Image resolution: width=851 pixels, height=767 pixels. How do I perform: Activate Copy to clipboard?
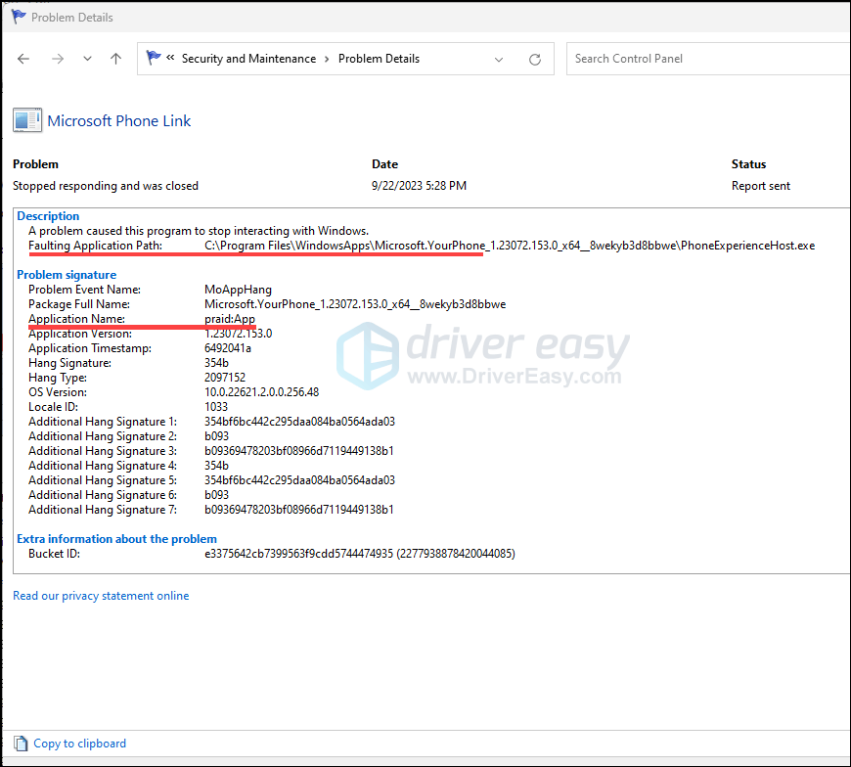coord(79,743)
